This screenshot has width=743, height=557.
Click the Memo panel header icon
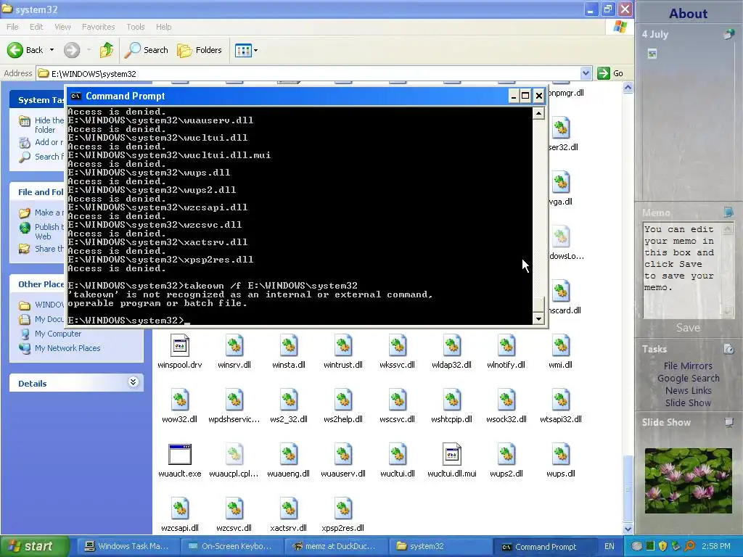[x=728, y=212]
